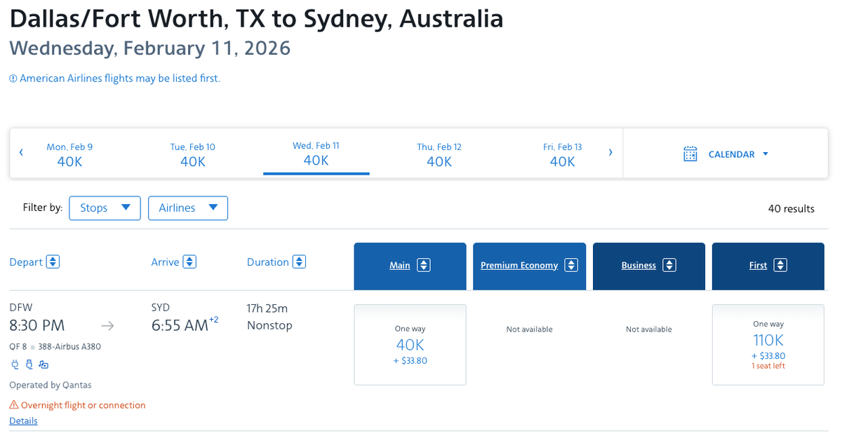
Task: Go to previous dates with left arrow
Action: (21, 152)
